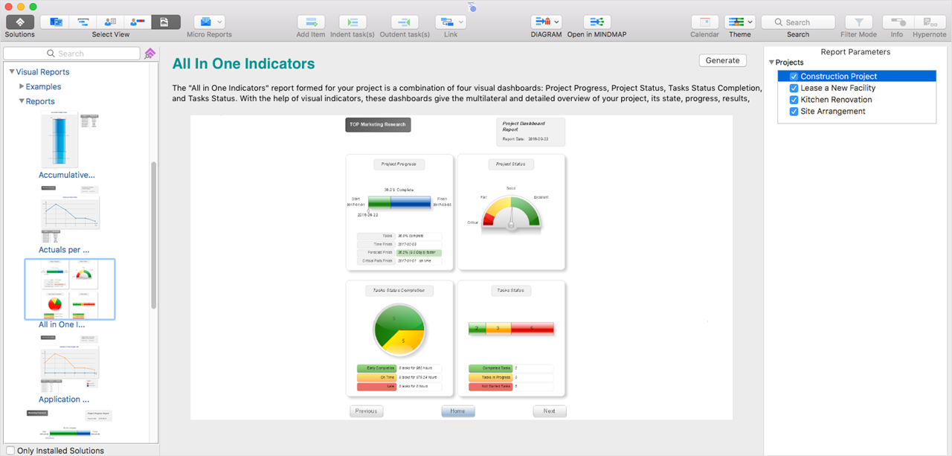
Task: Click the Home button in the report
Action: coord(457,411)
